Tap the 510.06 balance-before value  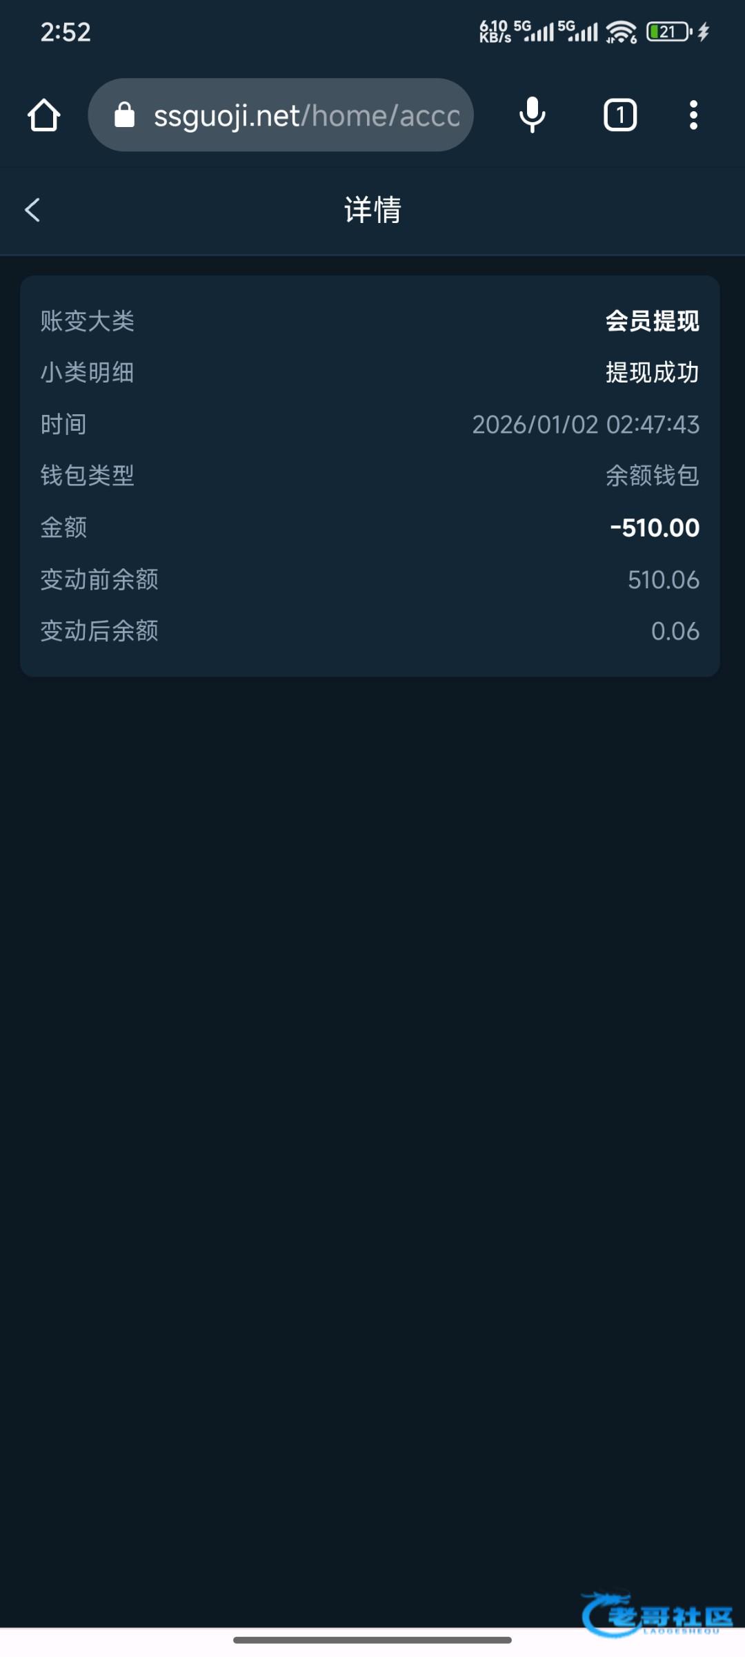coord(663,580)
